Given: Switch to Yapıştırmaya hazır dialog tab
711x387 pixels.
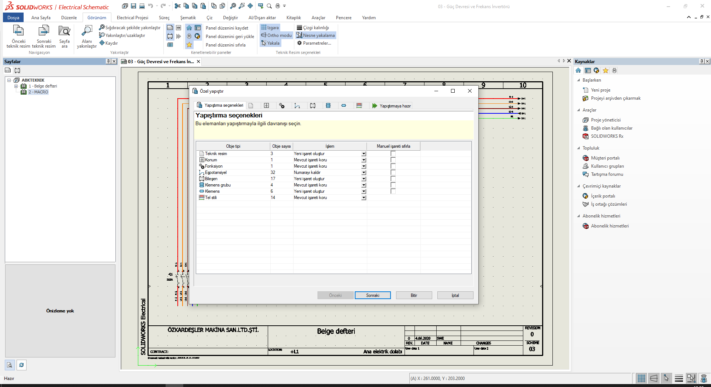Looking at the screenshot, I should (x=391, y=106).
